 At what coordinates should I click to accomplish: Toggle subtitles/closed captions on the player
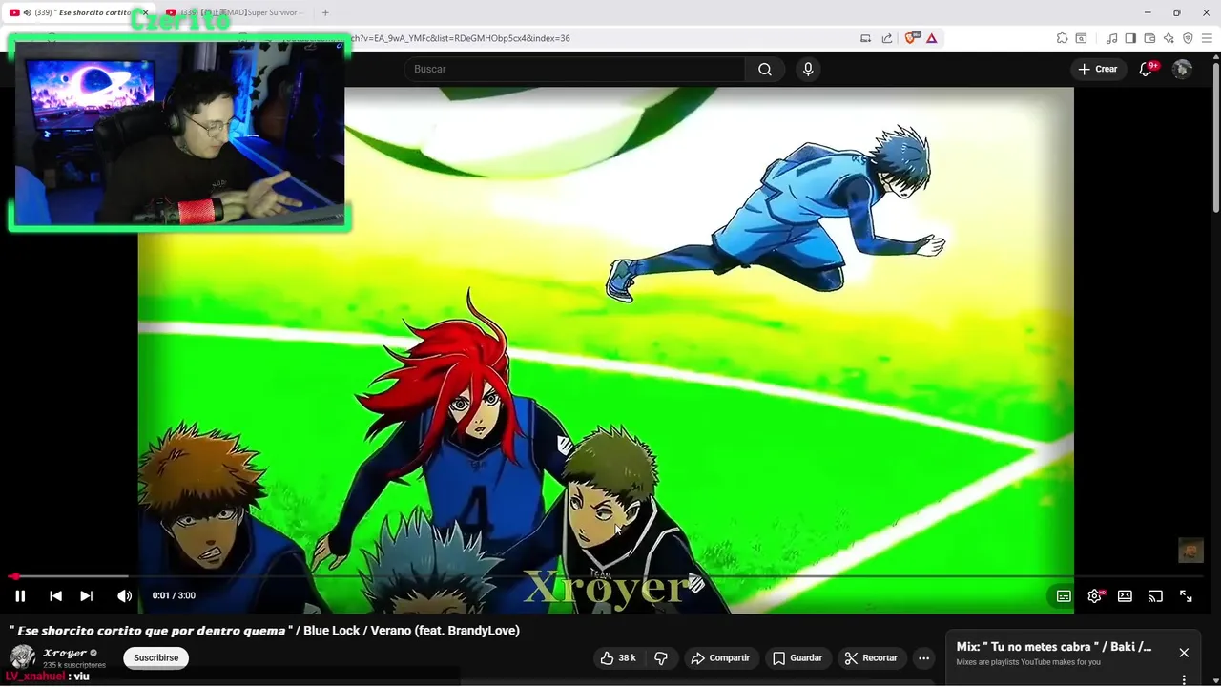pos(1064,595)
